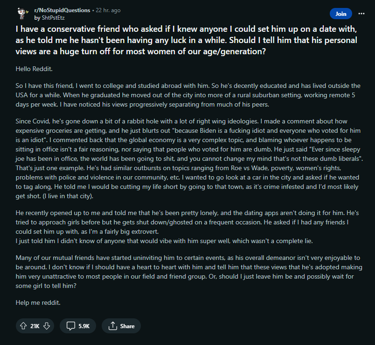Click the 22 hr. ago timestamp
The height and width of the screenshot is (345, 375).
click(108, 10)
